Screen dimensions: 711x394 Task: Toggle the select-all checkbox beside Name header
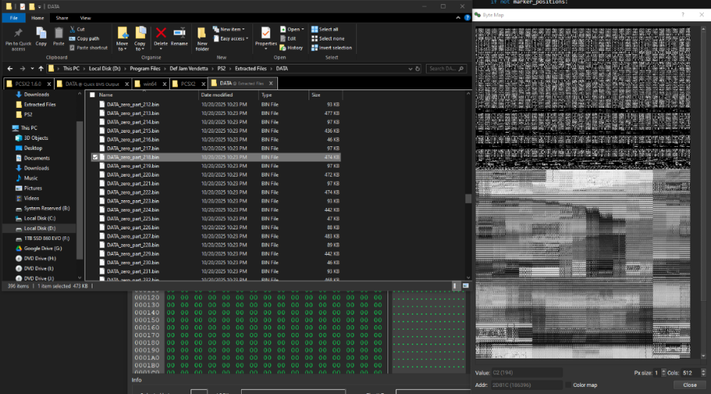coord(92,94)
